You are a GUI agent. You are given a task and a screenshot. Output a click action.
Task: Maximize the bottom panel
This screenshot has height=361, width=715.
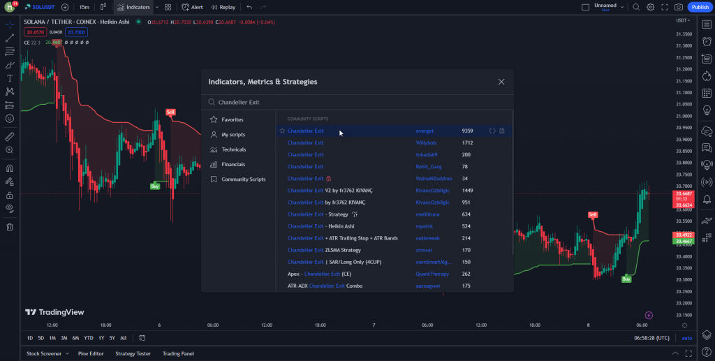tap(688, 354)
